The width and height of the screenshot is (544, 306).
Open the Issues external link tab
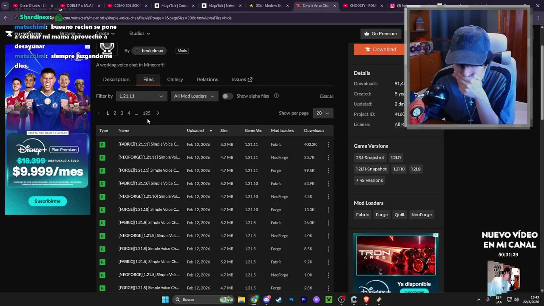click(x=242, y=79)
